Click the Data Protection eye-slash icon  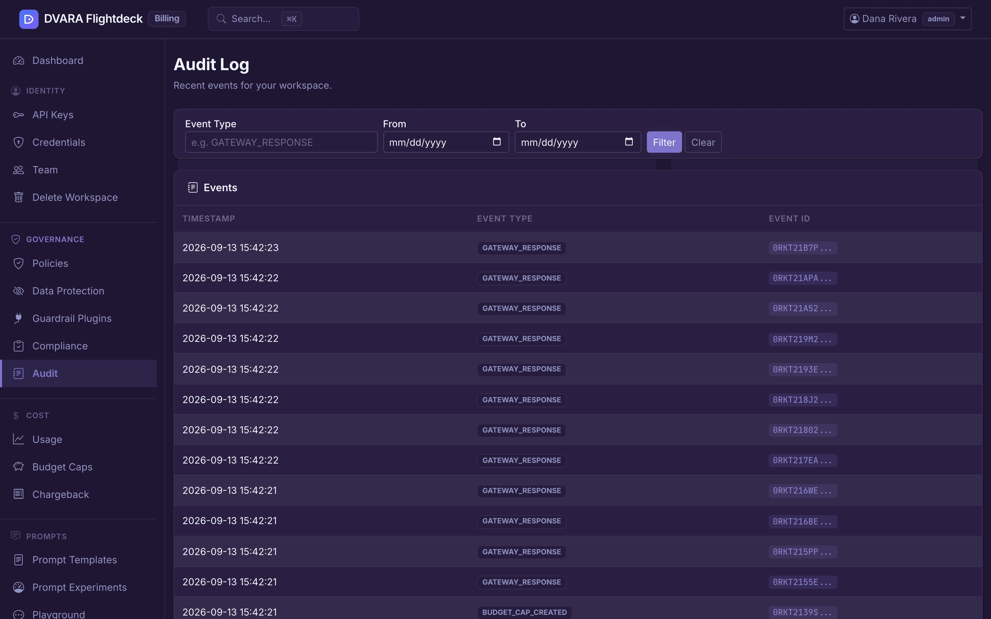pyautogui.click(x=19, y=291)
